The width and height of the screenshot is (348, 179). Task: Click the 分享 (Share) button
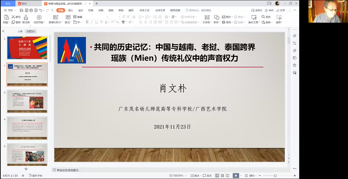tap(280, 10)
